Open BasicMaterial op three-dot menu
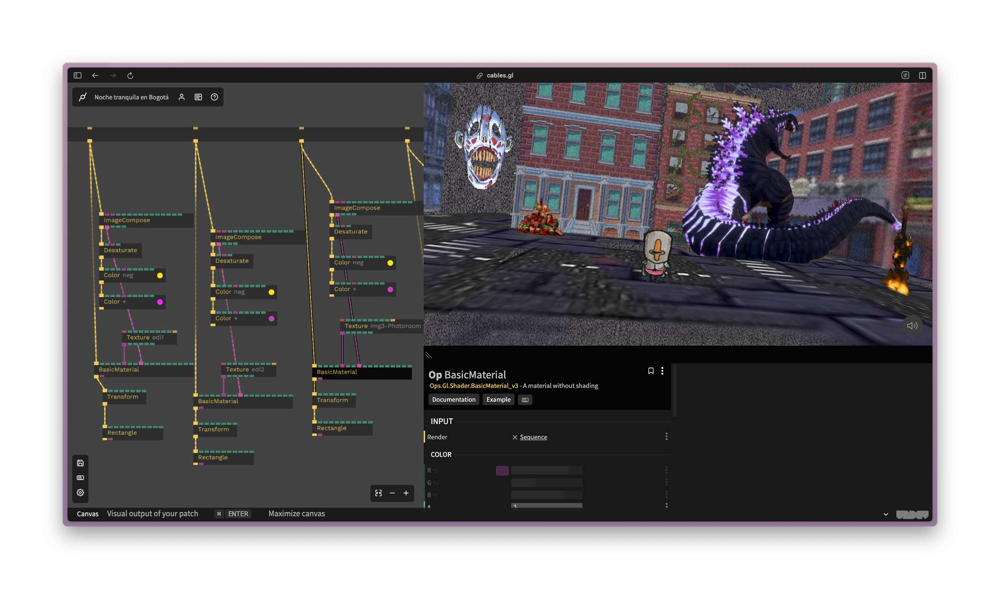 click(662, 371)
